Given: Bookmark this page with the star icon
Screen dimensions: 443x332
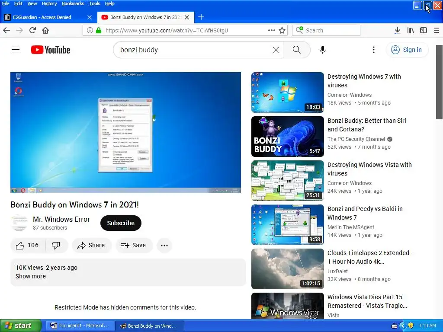Looking at the screenshot, I should (x=282, y=30).
